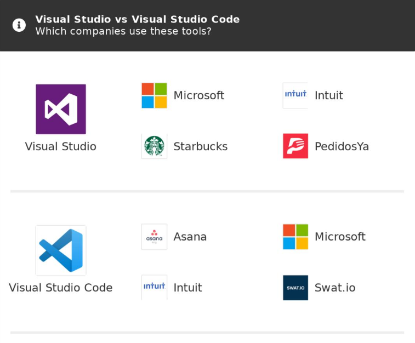Open the Swat.io company name link
Viewport: 415px width, 343px height.
tap(335, 288)
